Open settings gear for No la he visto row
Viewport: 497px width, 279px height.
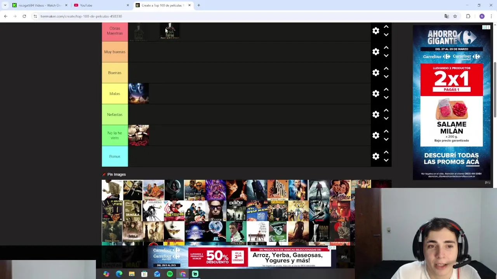click(x=375, y=135)
